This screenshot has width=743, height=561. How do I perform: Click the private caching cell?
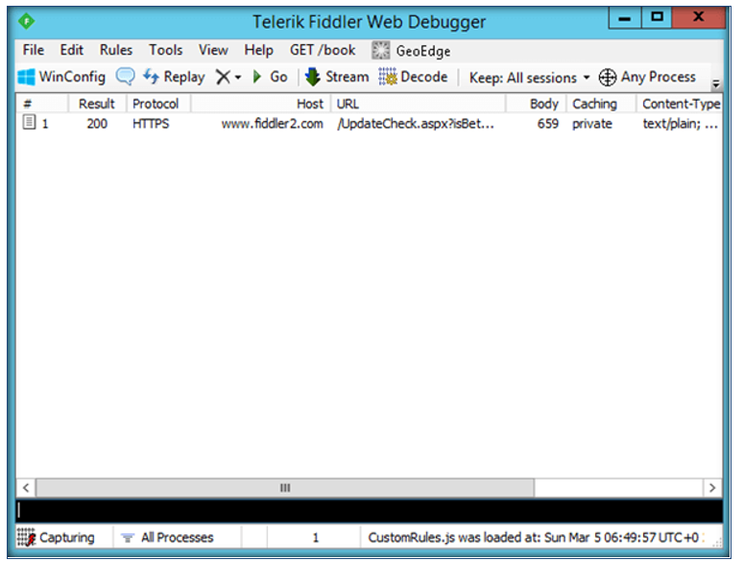point(592,124)
